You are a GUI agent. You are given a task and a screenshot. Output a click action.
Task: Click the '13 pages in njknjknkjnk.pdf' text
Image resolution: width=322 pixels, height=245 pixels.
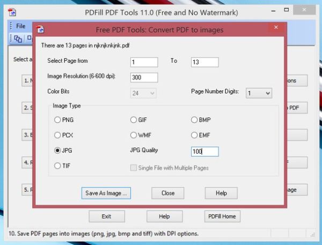pos(97,46)
